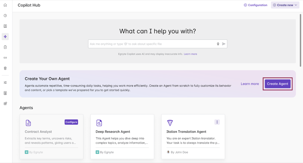
Task: Open the Learn more link under the prompt box
Action: click(x=190, y=54)
